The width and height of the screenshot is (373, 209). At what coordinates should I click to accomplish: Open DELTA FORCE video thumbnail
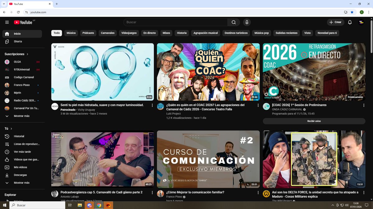(314, 159)
